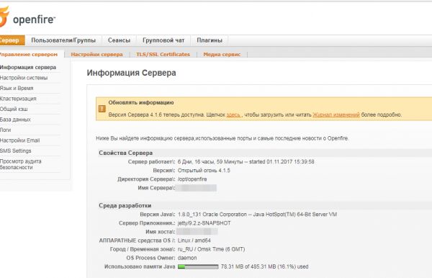Open SMS Settings in sidebar
This screenshot has width=432, height=278.
point(15,151)
